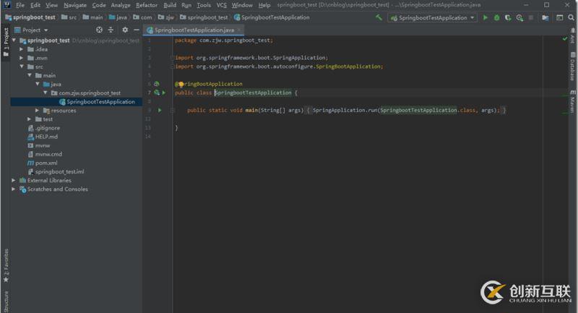
Task: Click the src breadcrumb in navigation bar
Action: pyautogui.click(x=69, y=17)
